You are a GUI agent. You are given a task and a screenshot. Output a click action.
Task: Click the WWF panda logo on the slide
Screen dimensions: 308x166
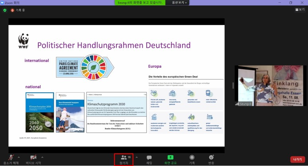click(x=24, y=41)
